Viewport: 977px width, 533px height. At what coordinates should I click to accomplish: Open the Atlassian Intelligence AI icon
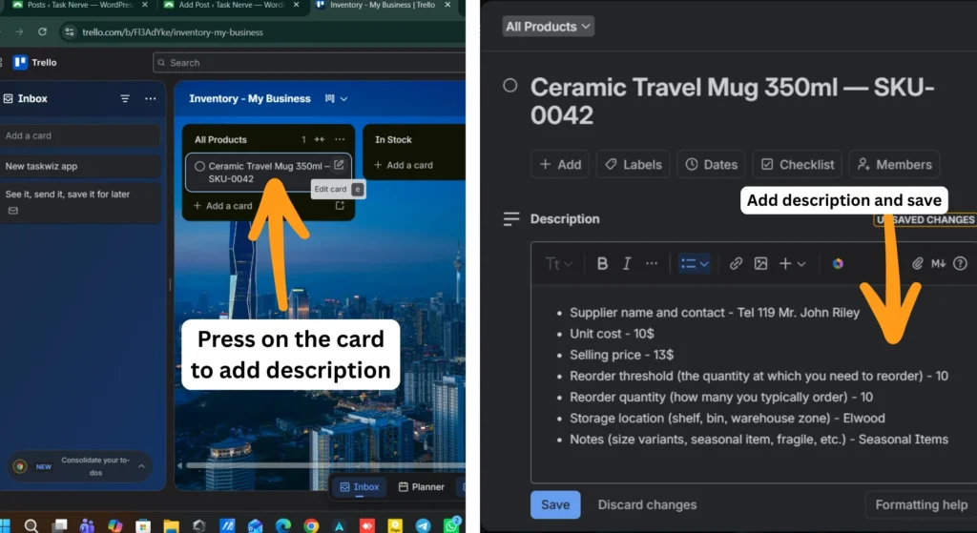(x=838, y=263)
